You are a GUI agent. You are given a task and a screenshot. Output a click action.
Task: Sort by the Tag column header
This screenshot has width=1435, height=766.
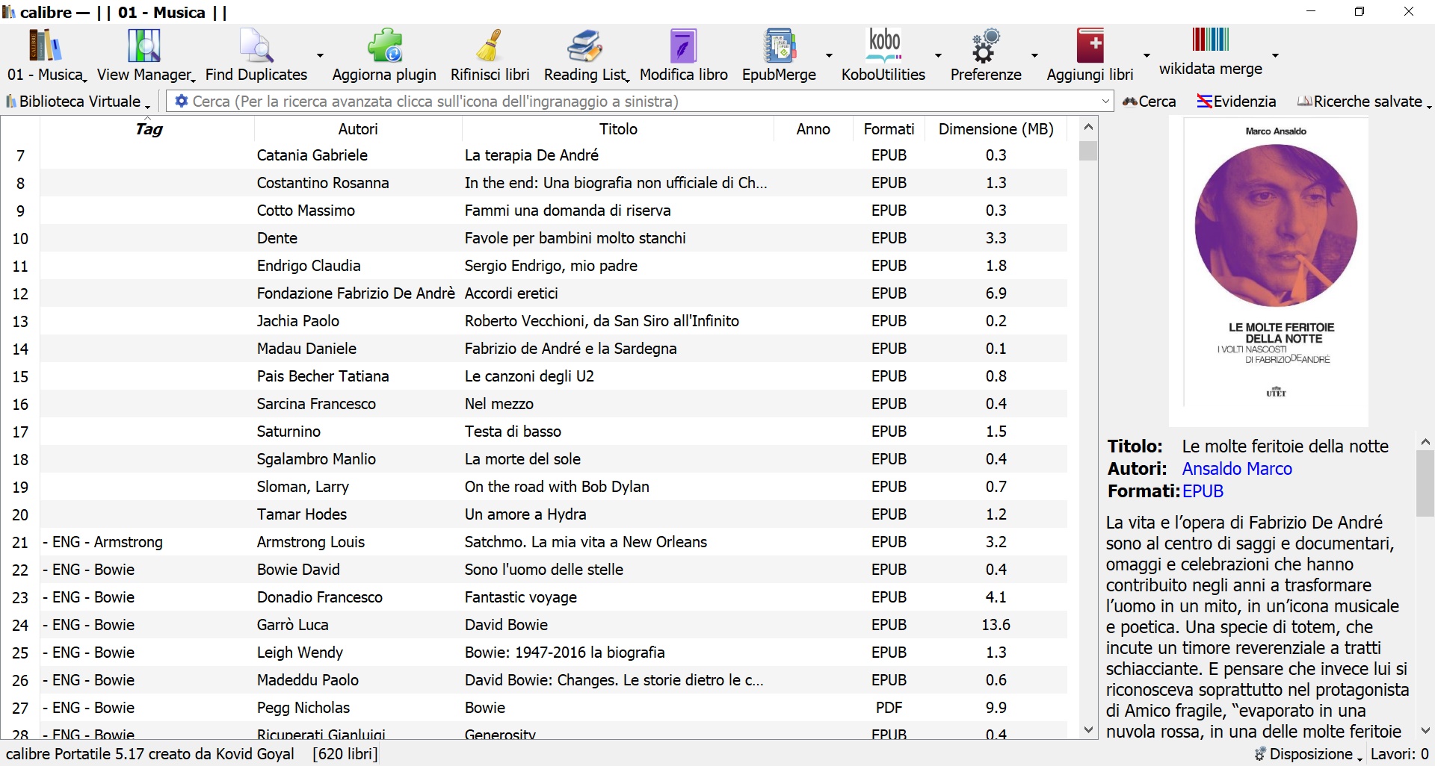148,129
